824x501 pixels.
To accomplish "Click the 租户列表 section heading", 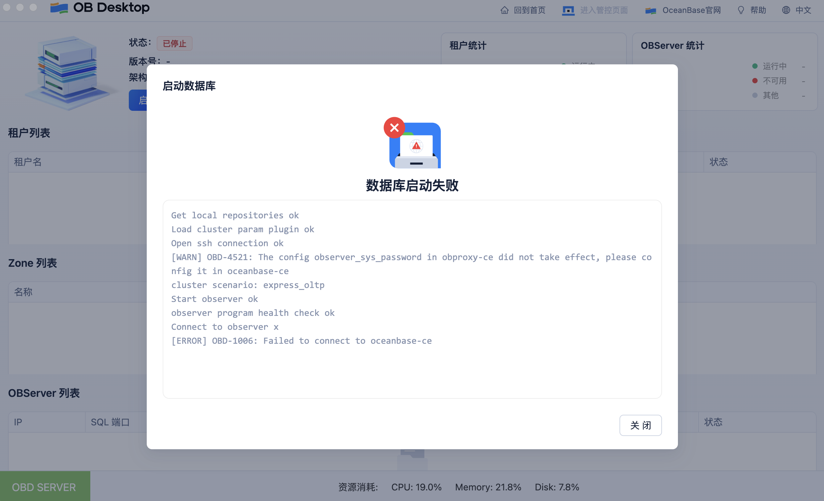I will [29, 133].
